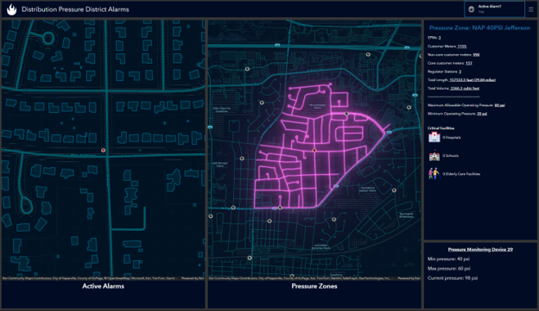Click the elderly care couple icon
Image resolution: width=539 pixels, height=311 pixels.
(434, 173)
